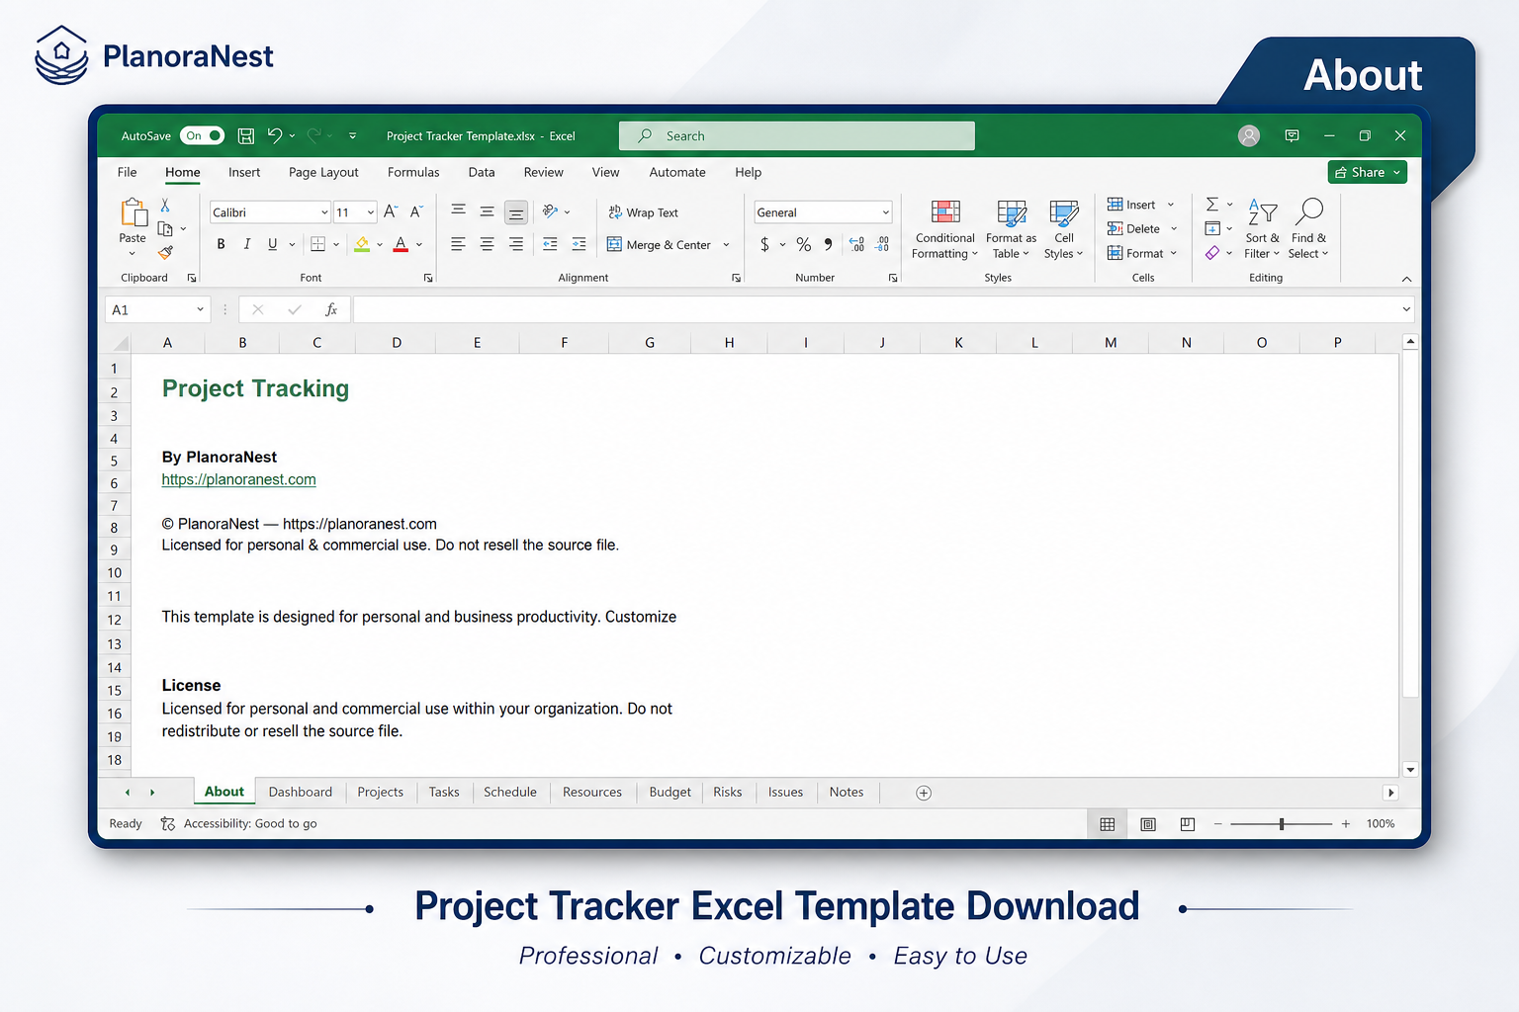This screenshot has height=1012, width=1519.
Task: Click the Orientation icon
Action: coord(551,211)
